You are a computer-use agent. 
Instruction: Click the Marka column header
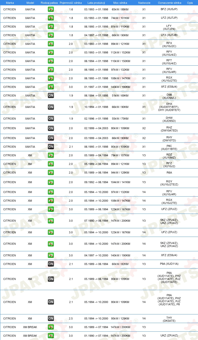pyautogui.click(x=10, y=3)
